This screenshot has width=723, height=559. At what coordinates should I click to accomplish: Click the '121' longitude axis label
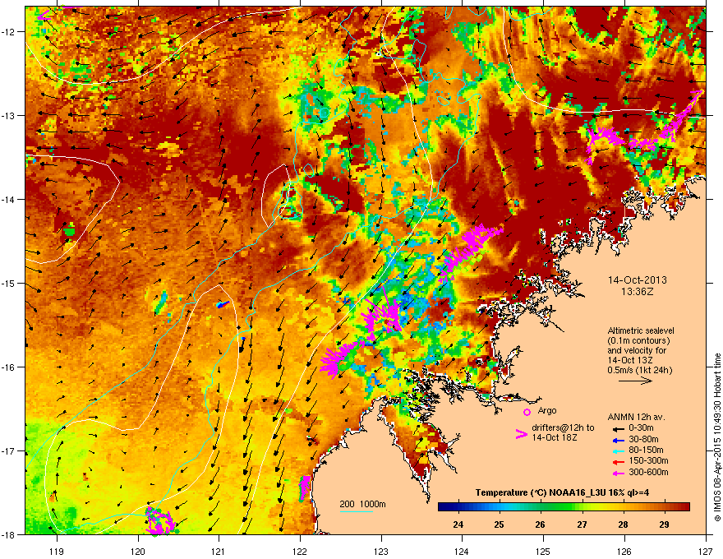coord(219,551)
